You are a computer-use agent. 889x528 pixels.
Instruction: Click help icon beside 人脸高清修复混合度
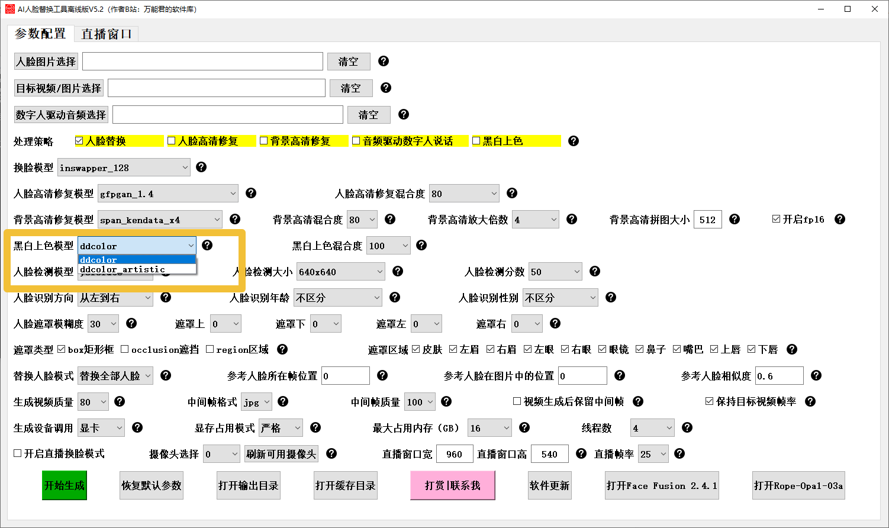512,193
